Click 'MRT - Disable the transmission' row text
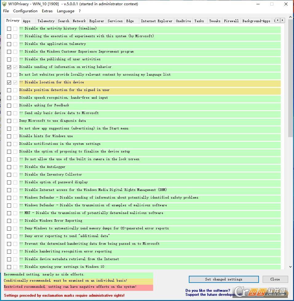The height and width of the screenshot is (301, 294). click(x=91, y=213)
